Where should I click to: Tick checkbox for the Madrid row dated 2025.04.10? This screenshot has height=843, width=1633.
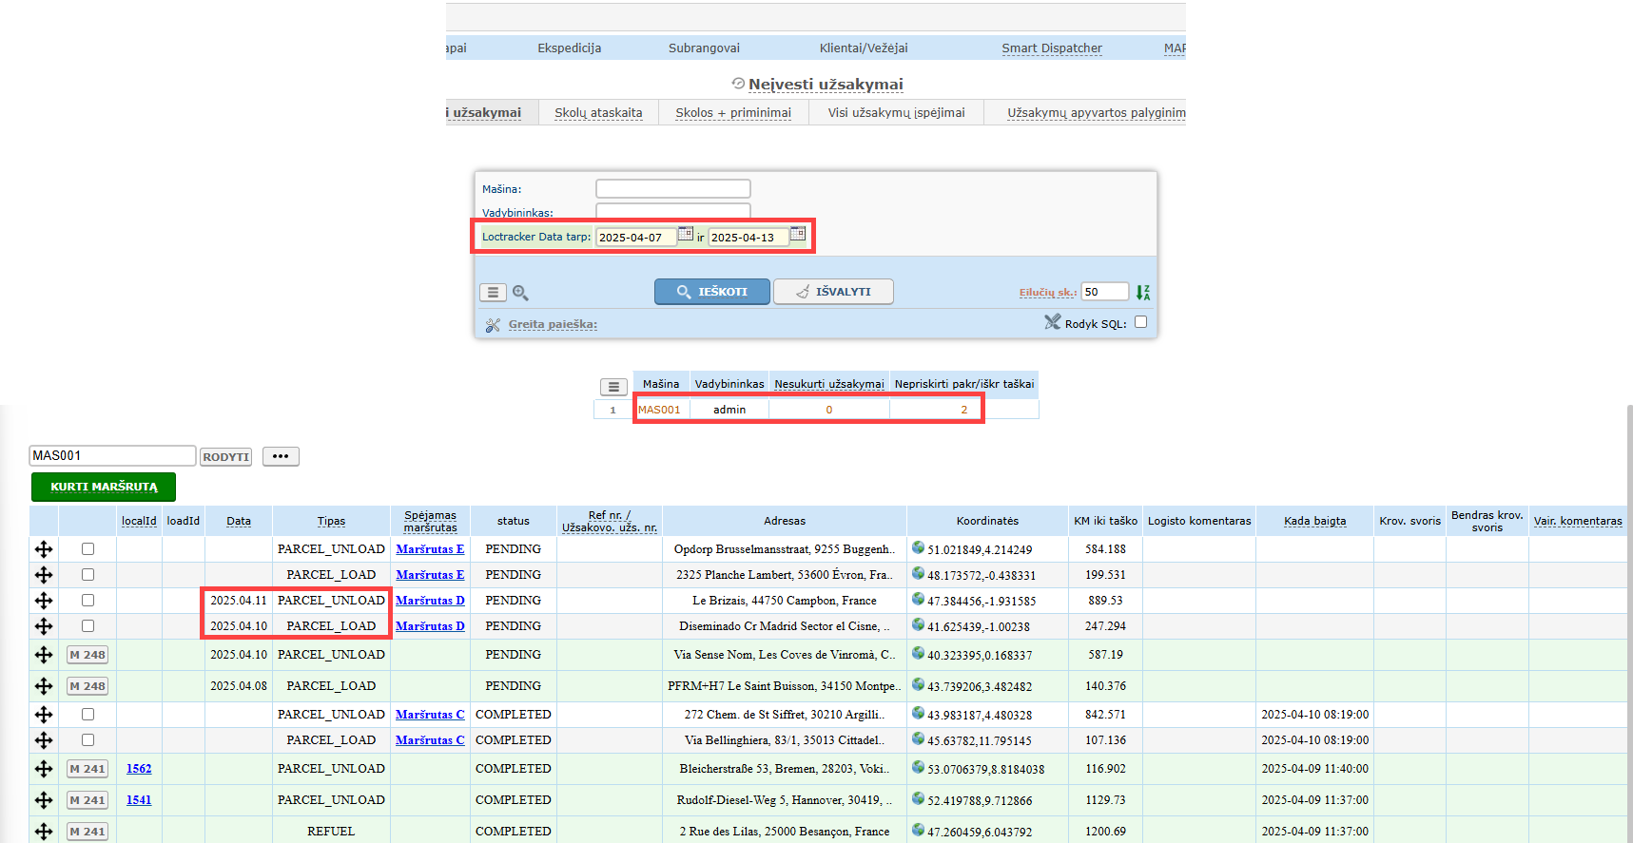[x=87, y=625]
